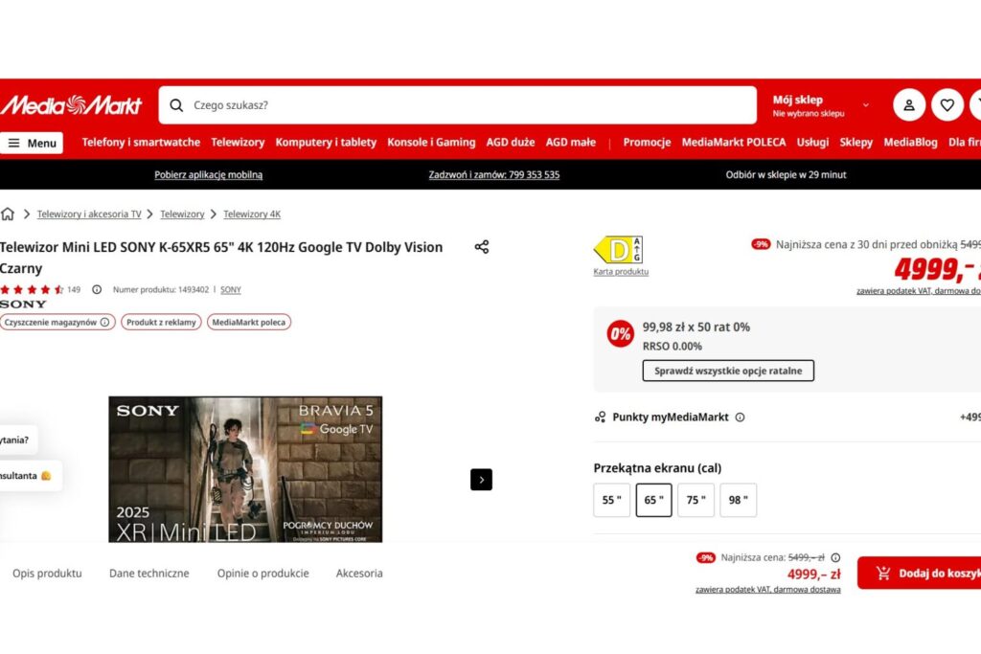Switch to Opinie o produkcie tab
The height and width of the screenshot is (654, 981).
262,573
